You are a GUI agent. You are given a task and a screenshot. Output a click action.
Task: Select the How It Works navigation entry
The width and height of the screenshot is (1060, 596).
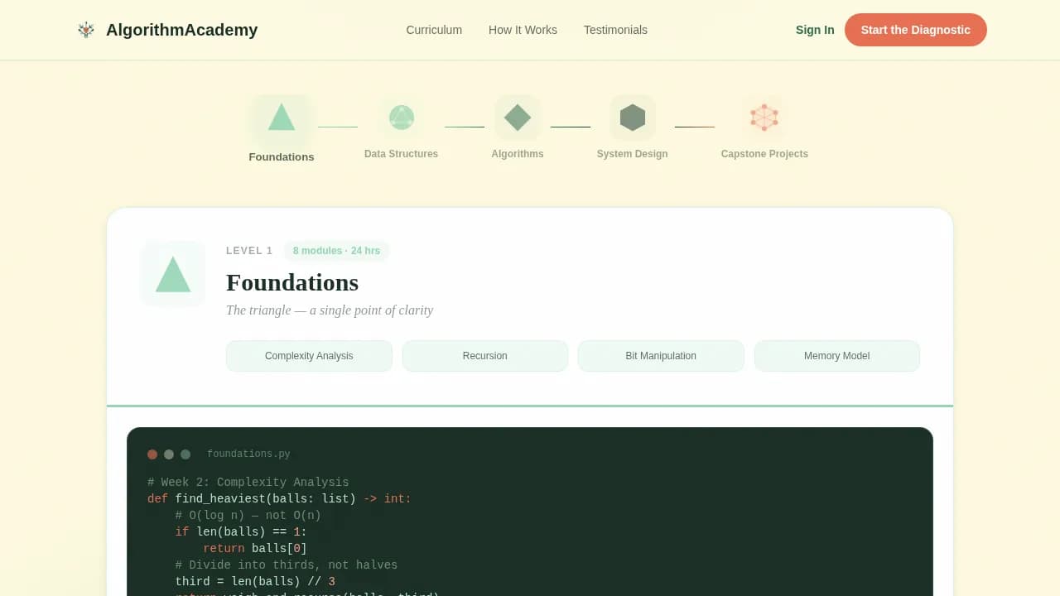tap(523, 30)
